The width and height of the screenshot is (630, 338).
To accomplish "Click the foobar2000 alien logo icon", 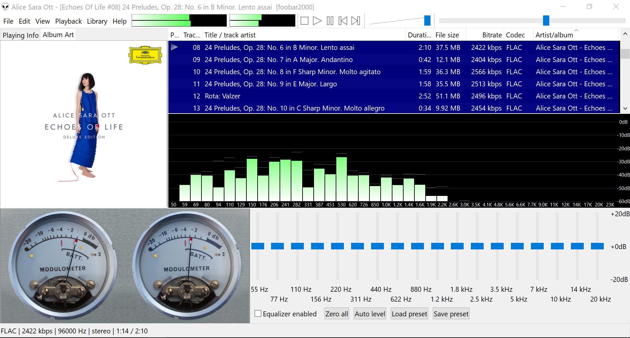I will pos(5,7).
